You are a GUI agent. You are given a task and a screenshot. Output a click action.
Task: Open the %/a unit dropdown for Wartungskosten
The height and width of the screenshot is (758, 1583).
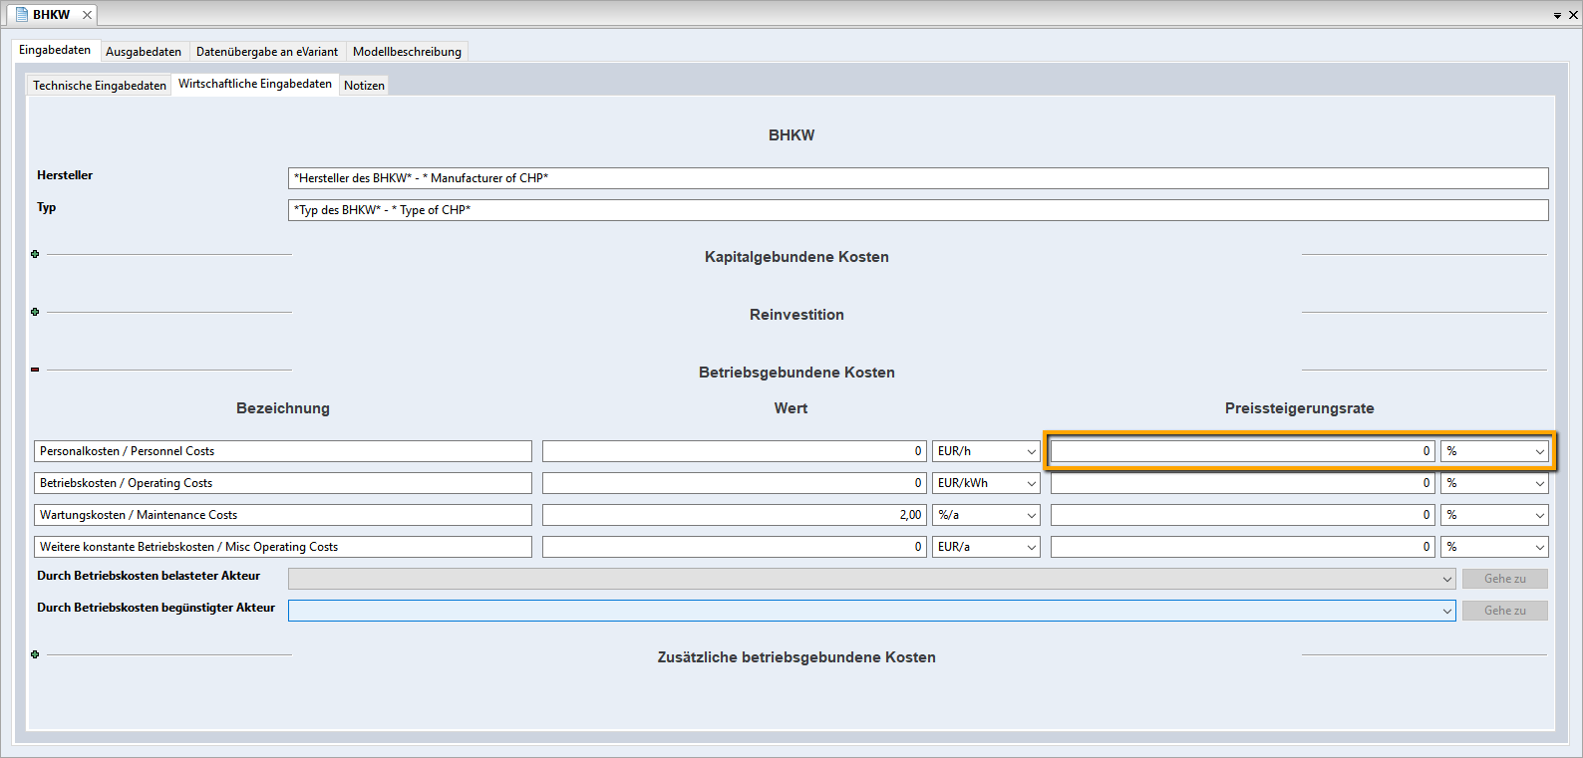click(1031, 516)
